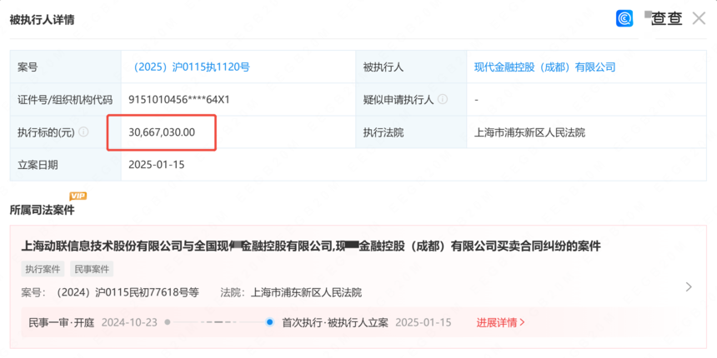Image resolution: width=717 pixels, height=358 pixels.
Task: Click info icon next to 执行标的(元)
Action: click(x=83, y=132)
